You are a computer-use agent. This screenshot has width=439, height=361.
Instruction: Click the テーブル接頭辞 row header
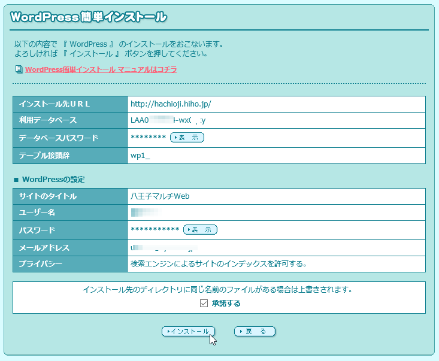(x=70, y=156)
